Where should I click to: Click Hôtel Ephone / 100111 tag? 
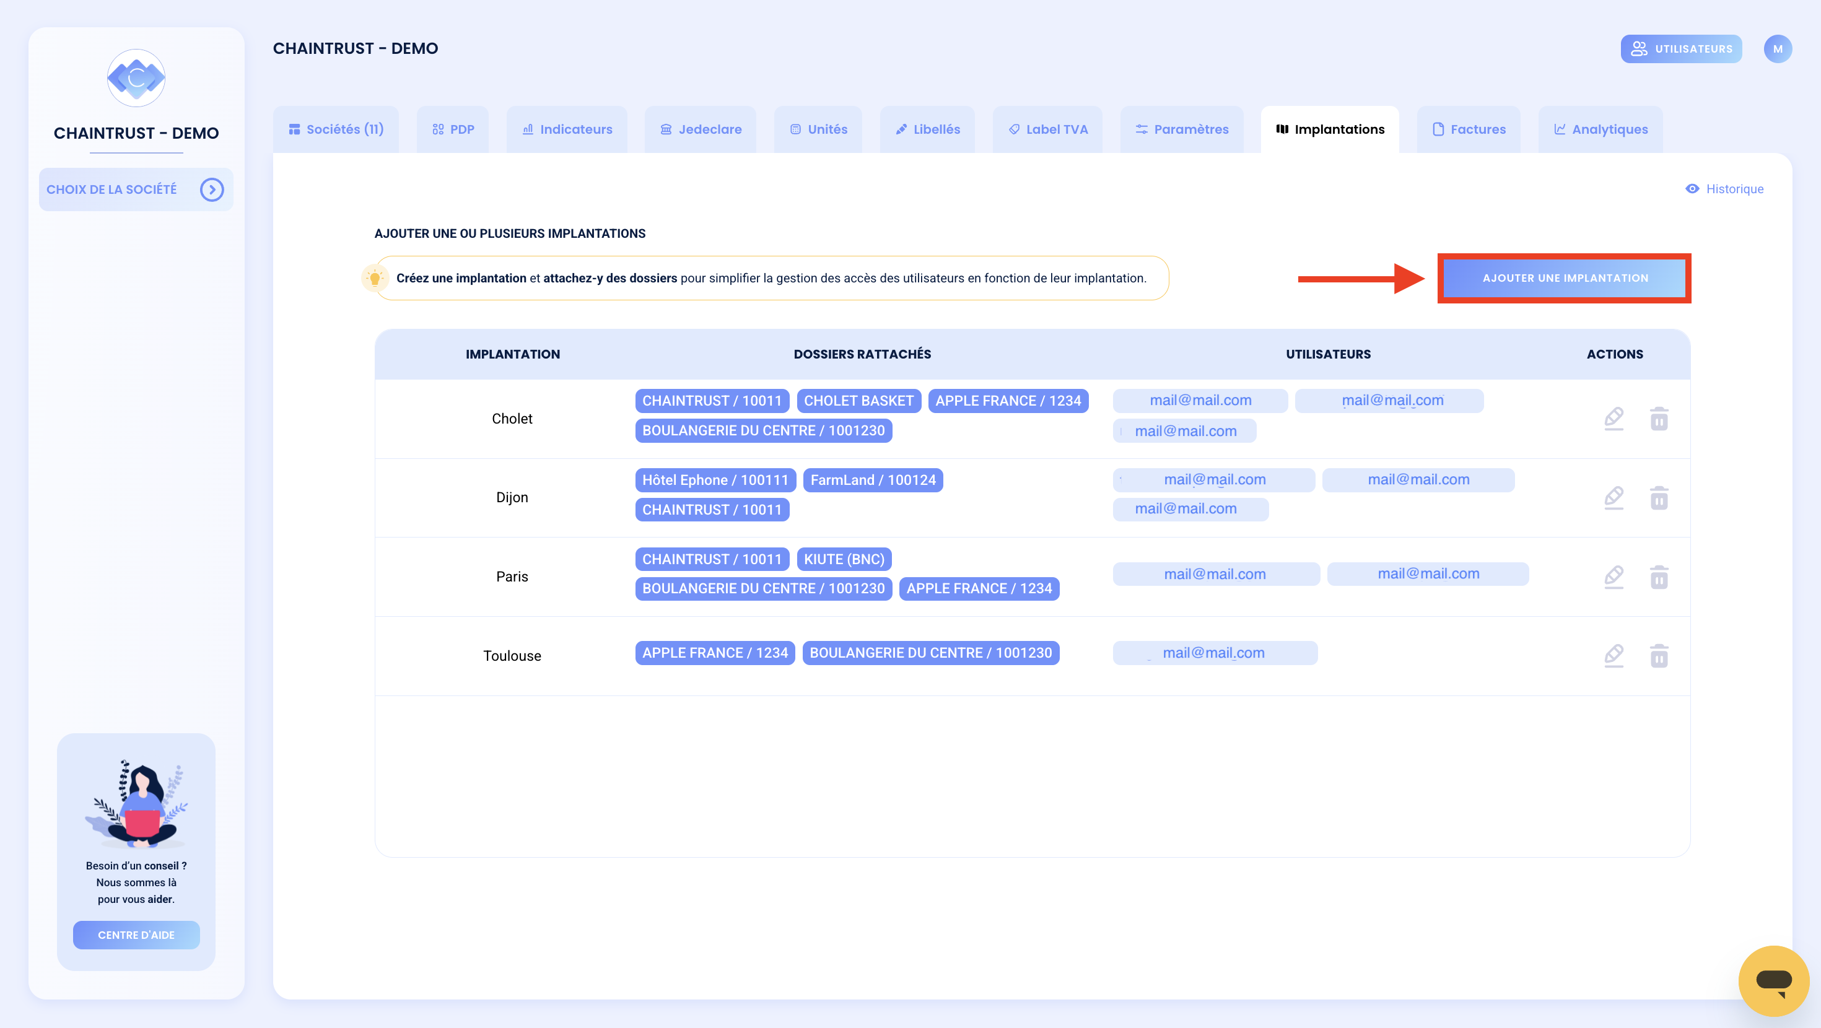pos(715,480)
